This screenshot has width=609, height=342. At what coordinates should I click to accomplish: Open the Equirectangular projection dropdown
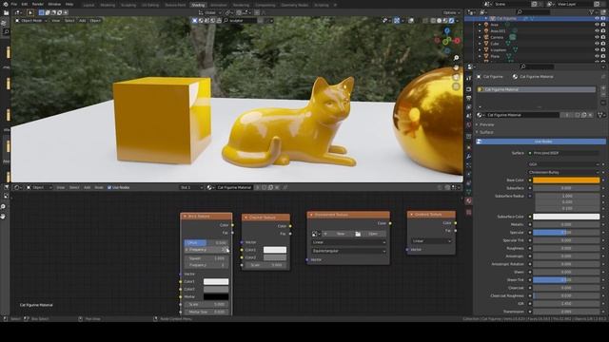(x=349, y=251)
